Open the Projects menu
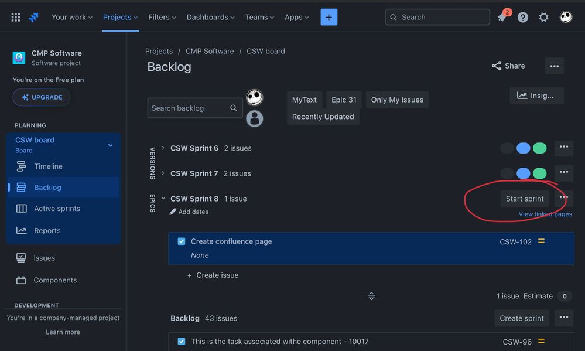Screen dimensions: 585x351 pyautogui.click(x=121, y=17)
